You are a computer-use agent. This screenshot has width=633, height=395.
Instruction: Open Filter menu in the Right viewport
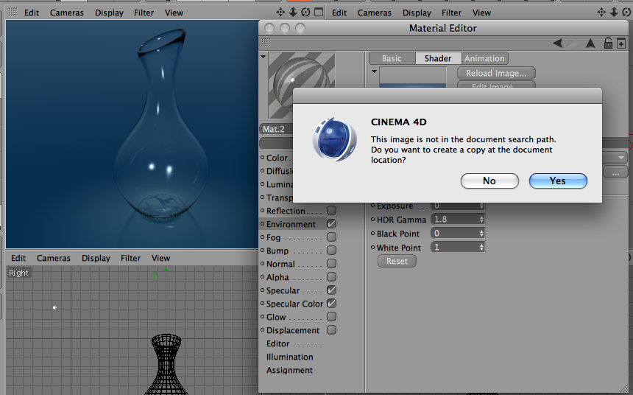click(130, 258)
